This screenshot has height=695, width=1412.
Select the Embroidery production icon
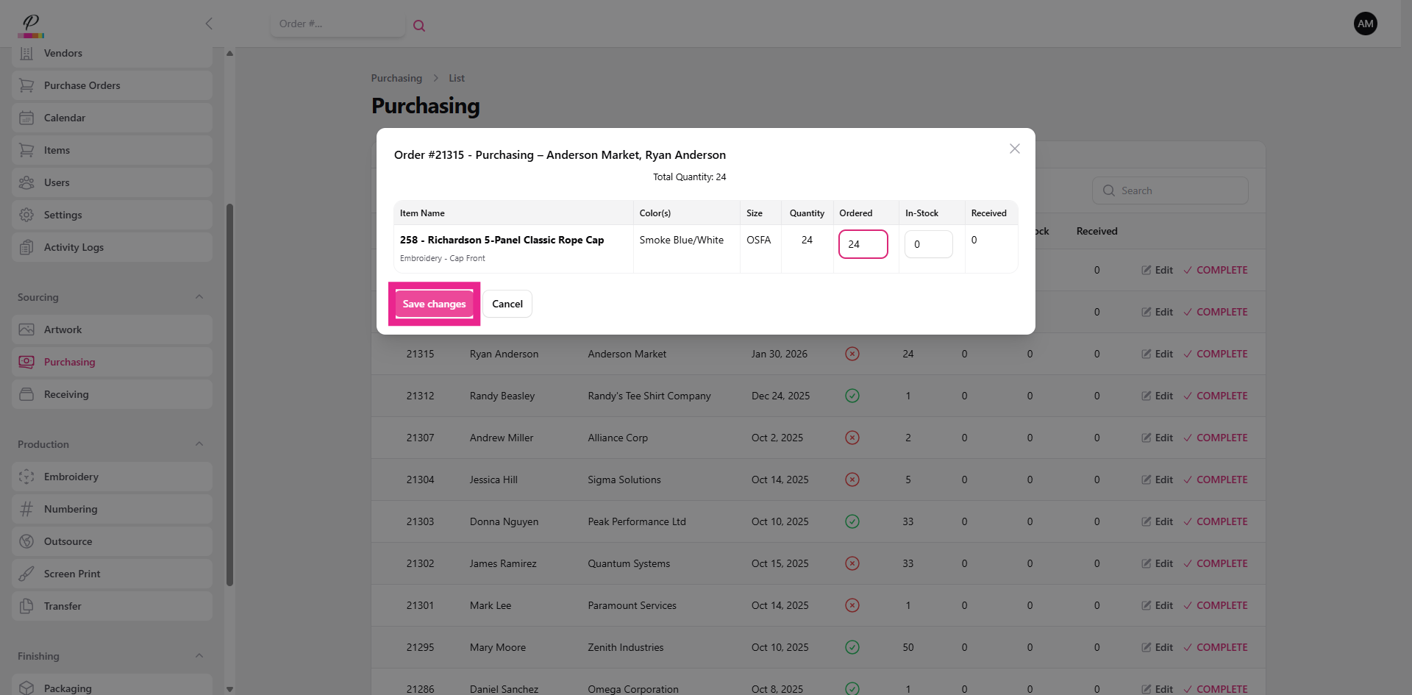pyautogui.click(x=26, y=477)
